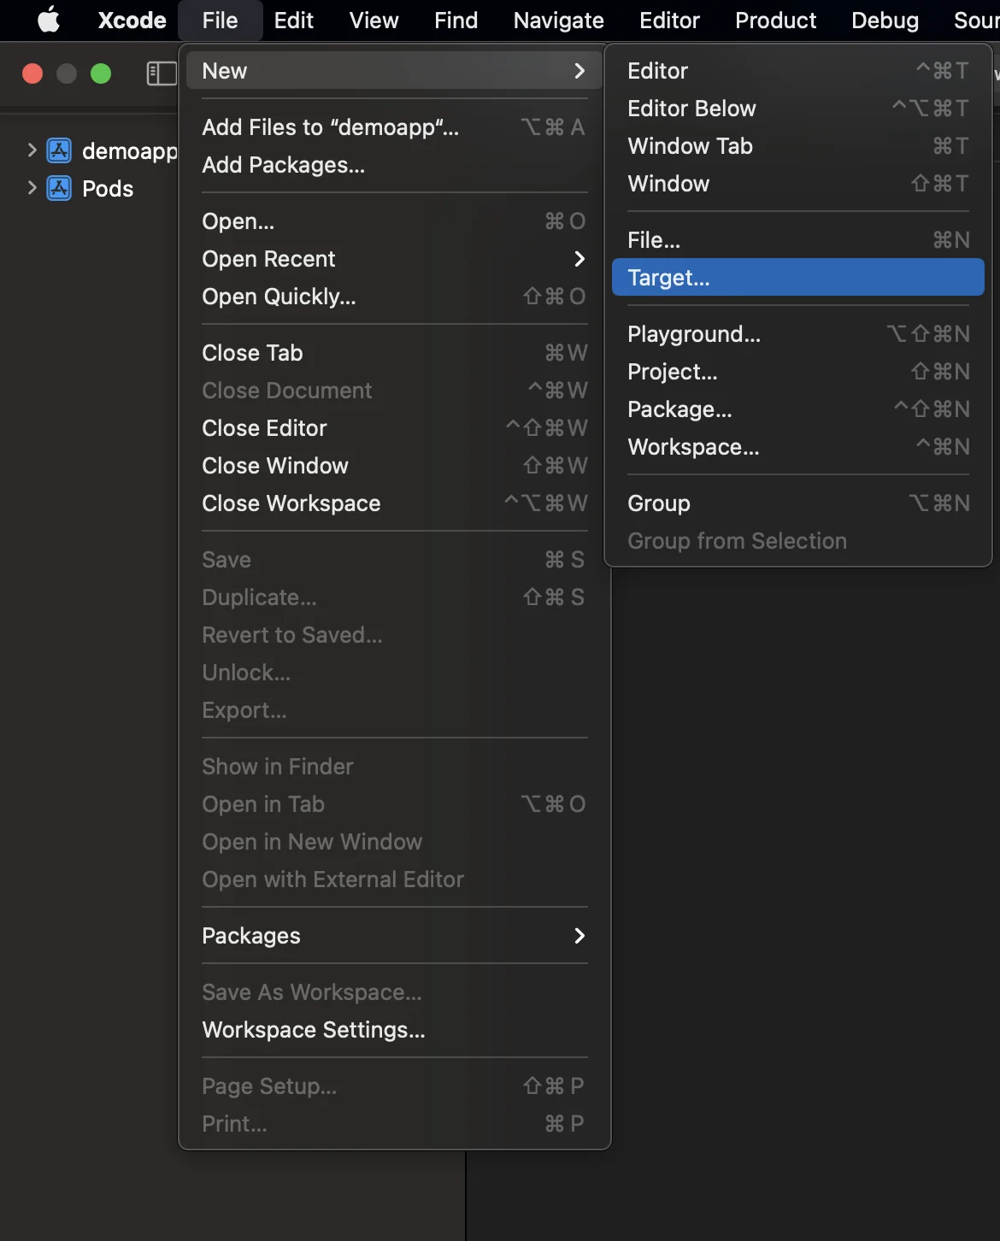
Task: Click the Pods project icon
Action: [59, 188]
